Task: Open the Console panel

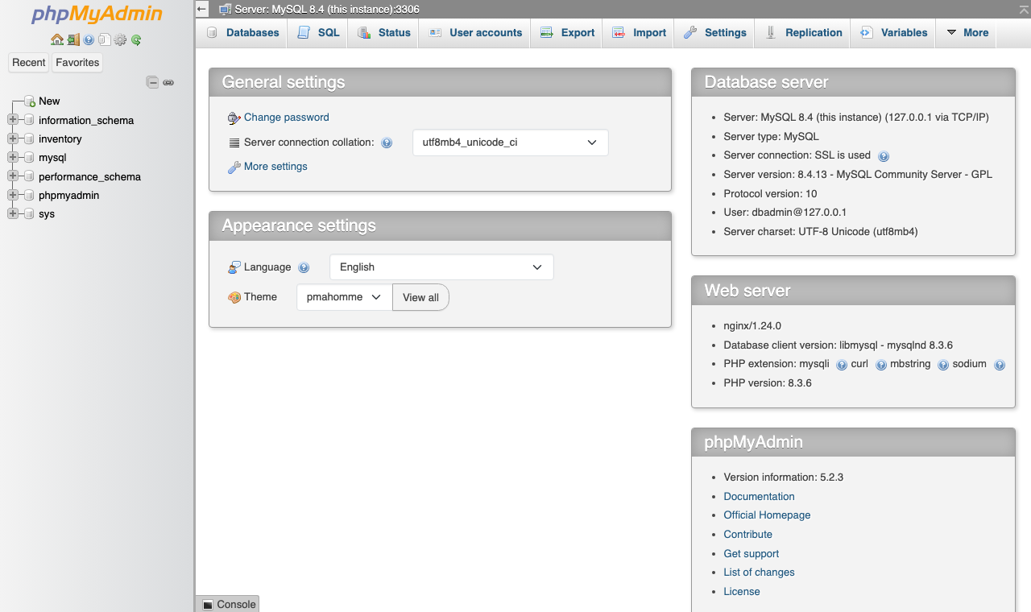Action: 228,604
